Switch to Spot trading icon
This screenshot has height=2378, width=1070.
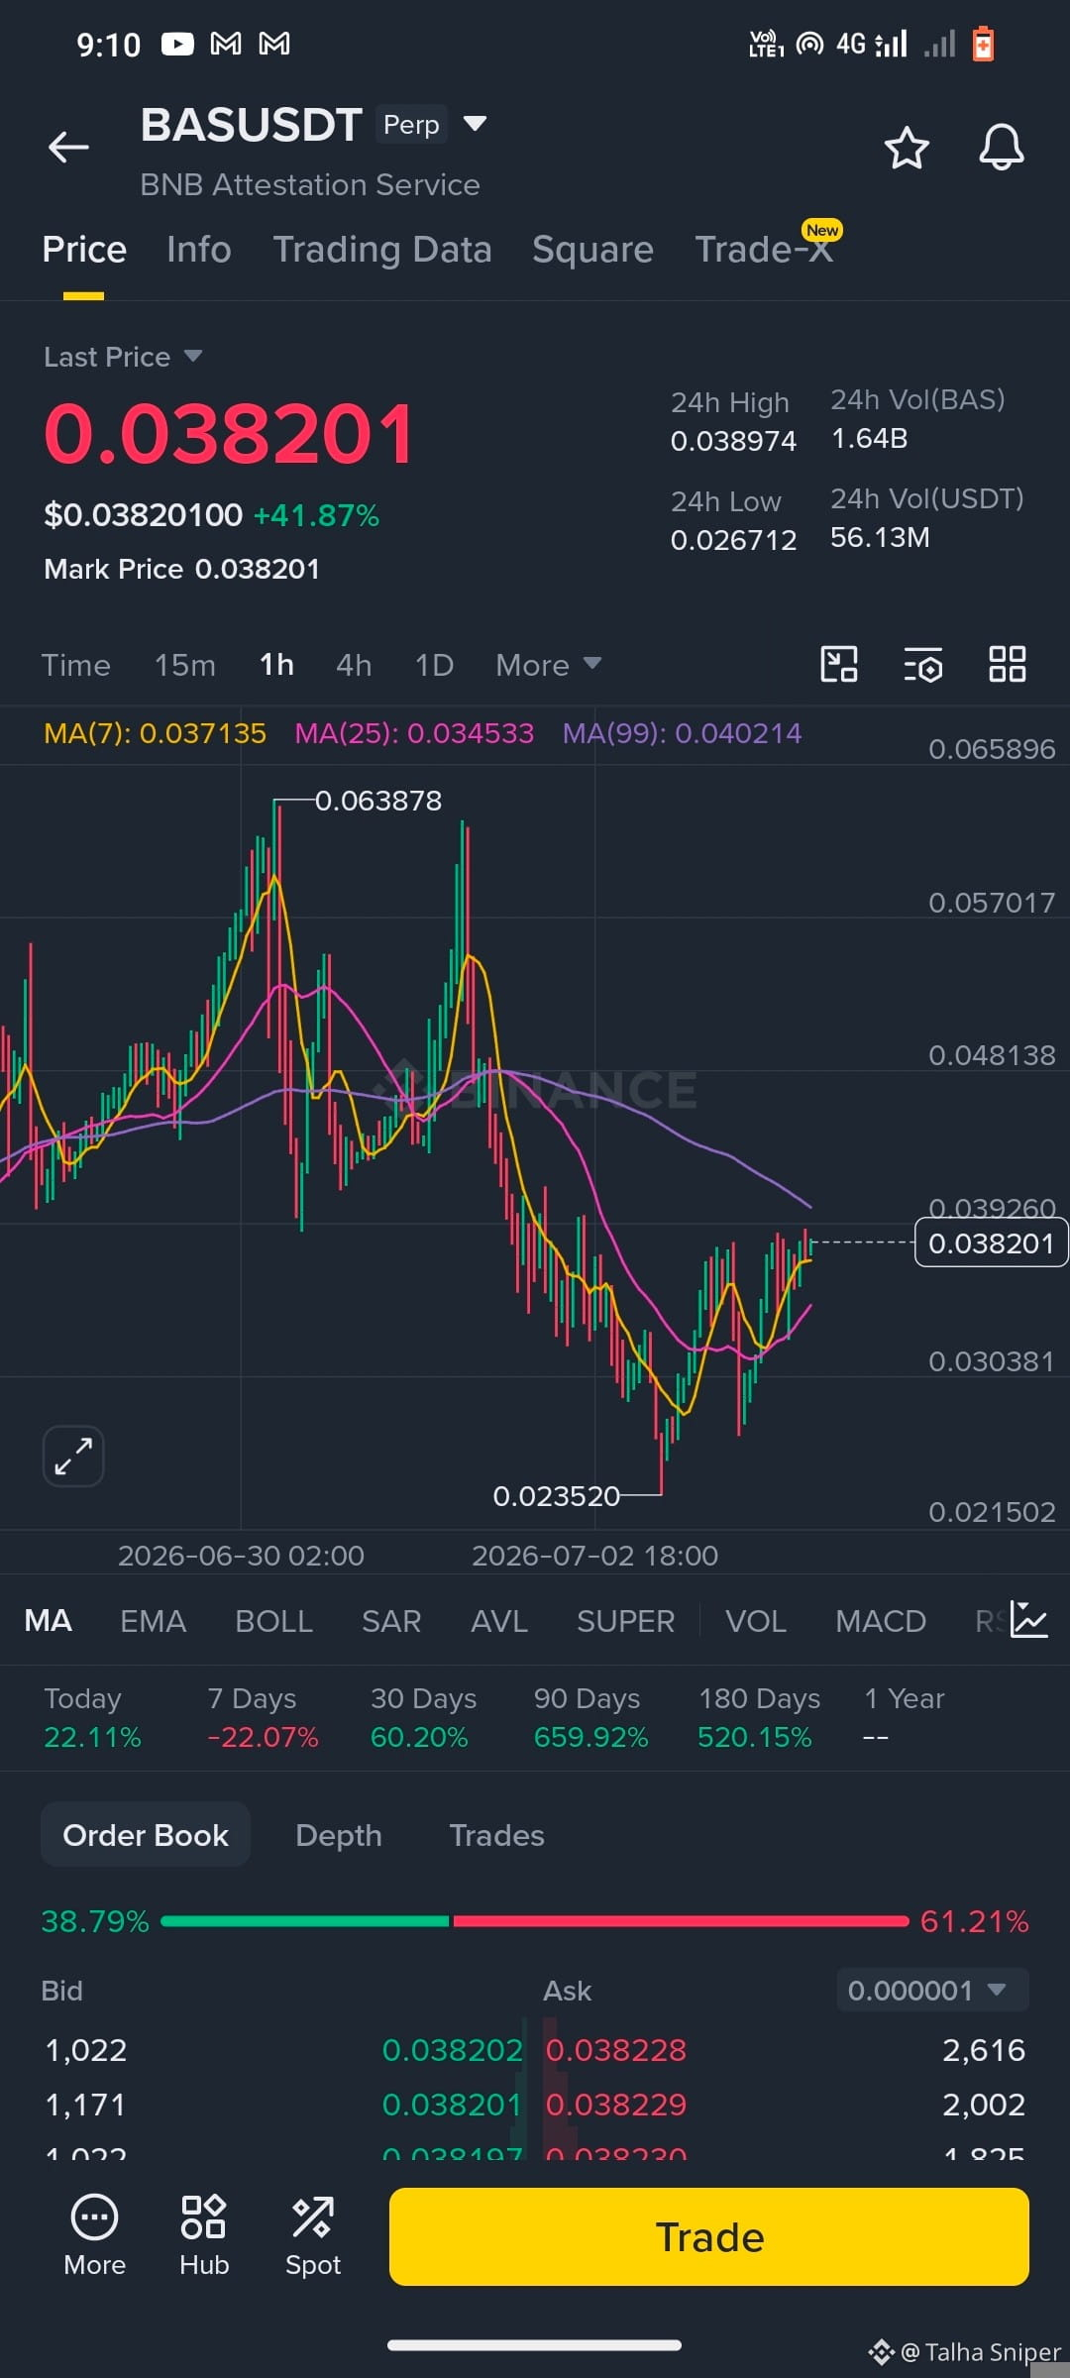(x=313, y=2236)
